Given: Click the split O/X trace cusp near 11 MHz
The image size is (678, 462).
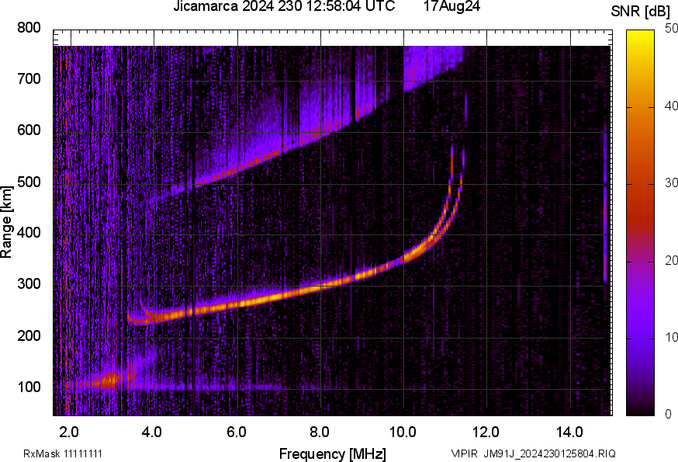Looking at the screenshot, I should [451, 200].
